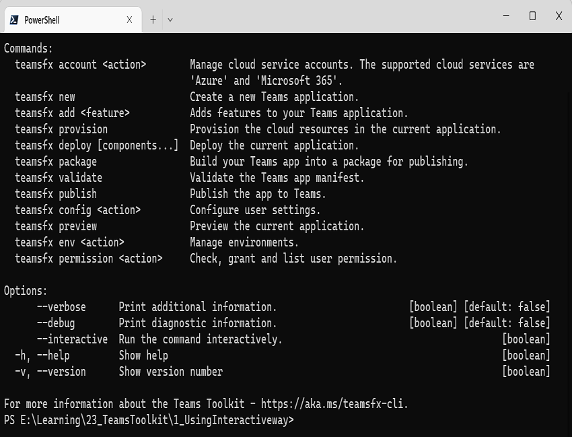
Task: Click the '--interactive' option text
Action: (x=71, y=339)
